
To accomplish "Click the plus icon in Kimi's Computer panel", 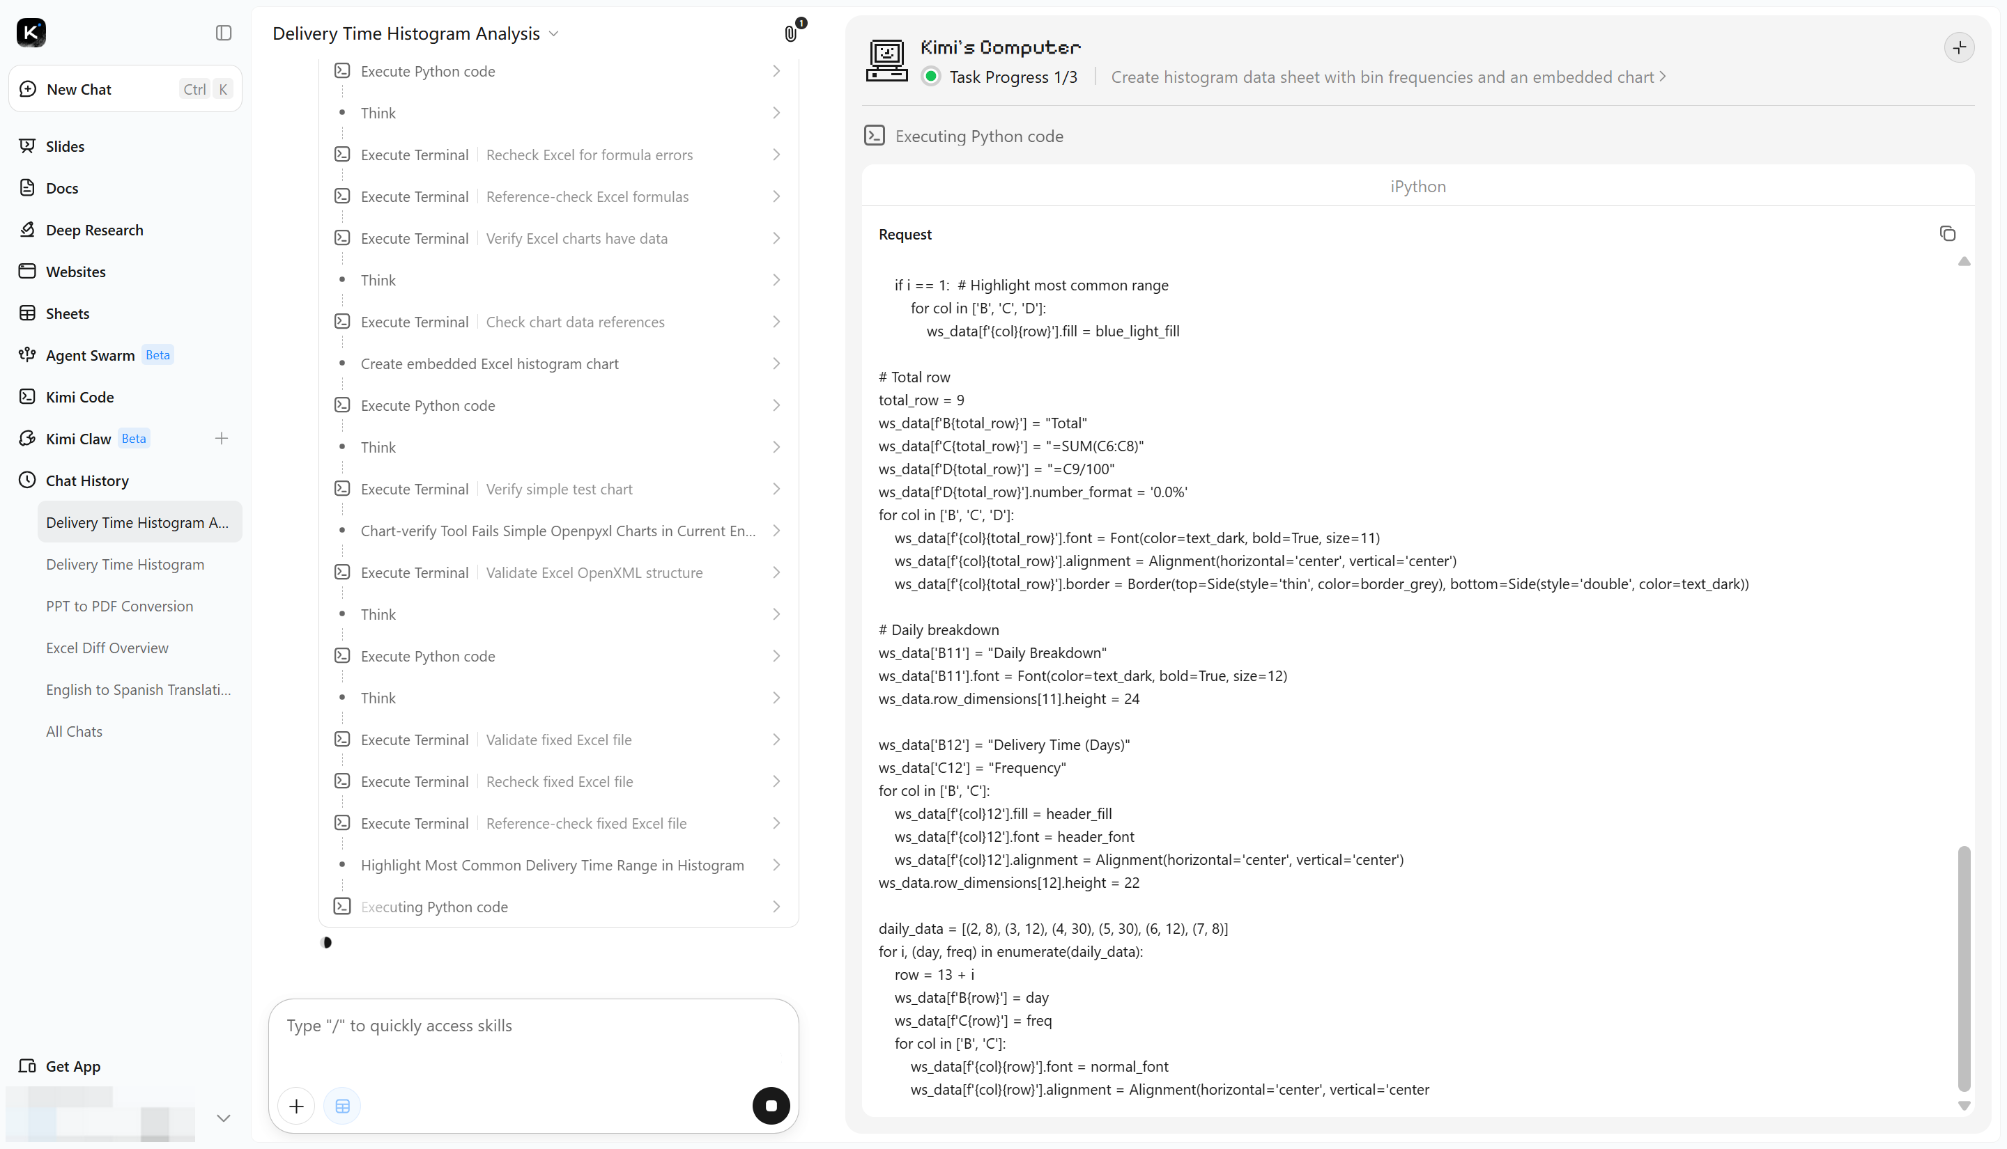I will tap(1959, 47).
